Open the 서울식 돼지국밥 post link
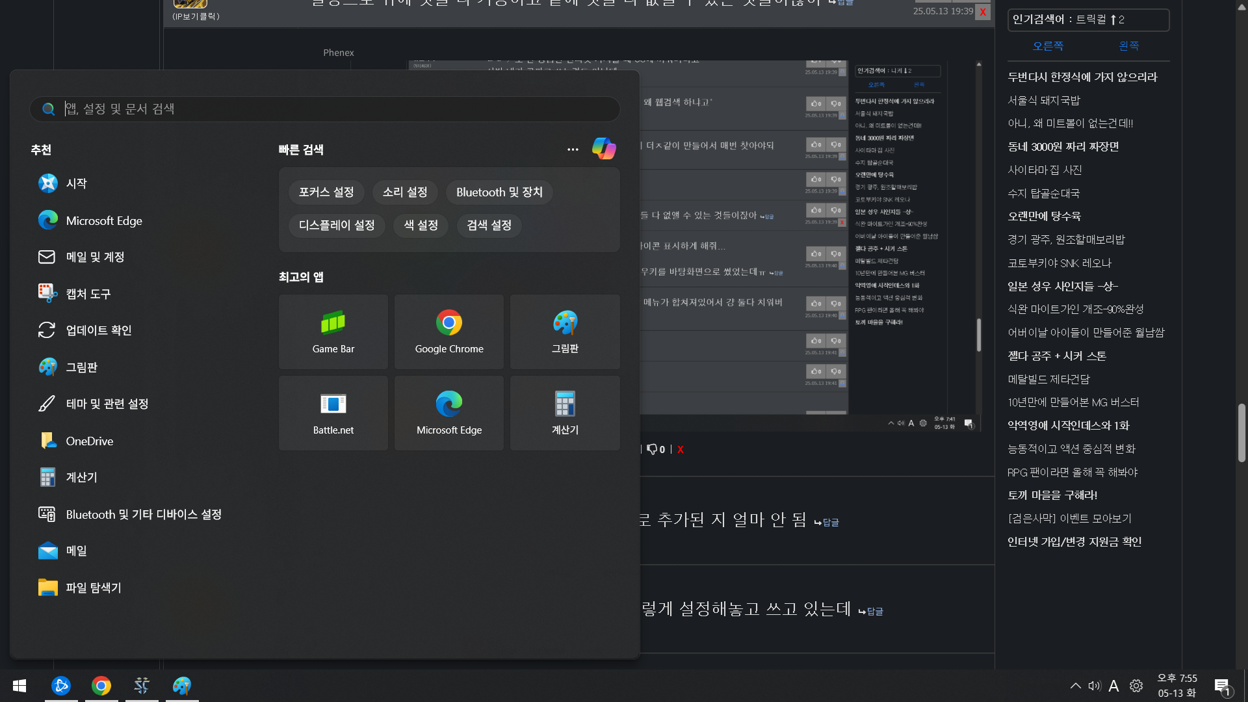This screenshot has height=702, width=1248. click(x=1043, y=100)
